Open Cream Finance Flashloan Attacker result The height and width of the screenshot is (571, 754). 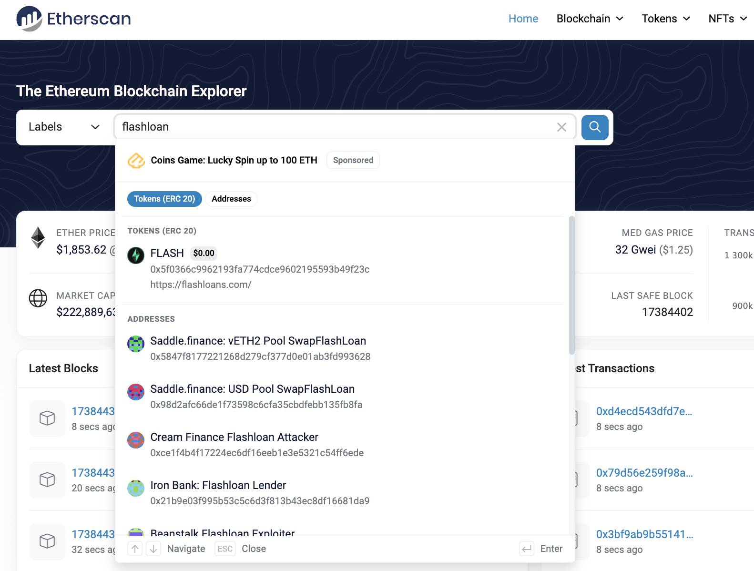point(342,445)
